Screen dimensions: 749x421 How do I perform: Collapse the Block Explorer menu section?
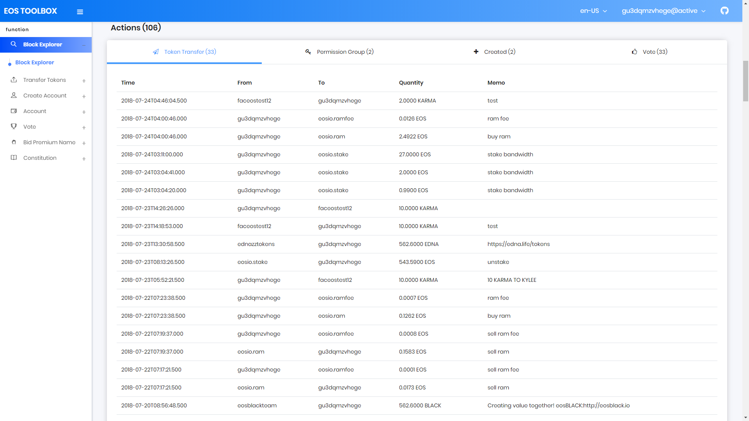[84, 45]
